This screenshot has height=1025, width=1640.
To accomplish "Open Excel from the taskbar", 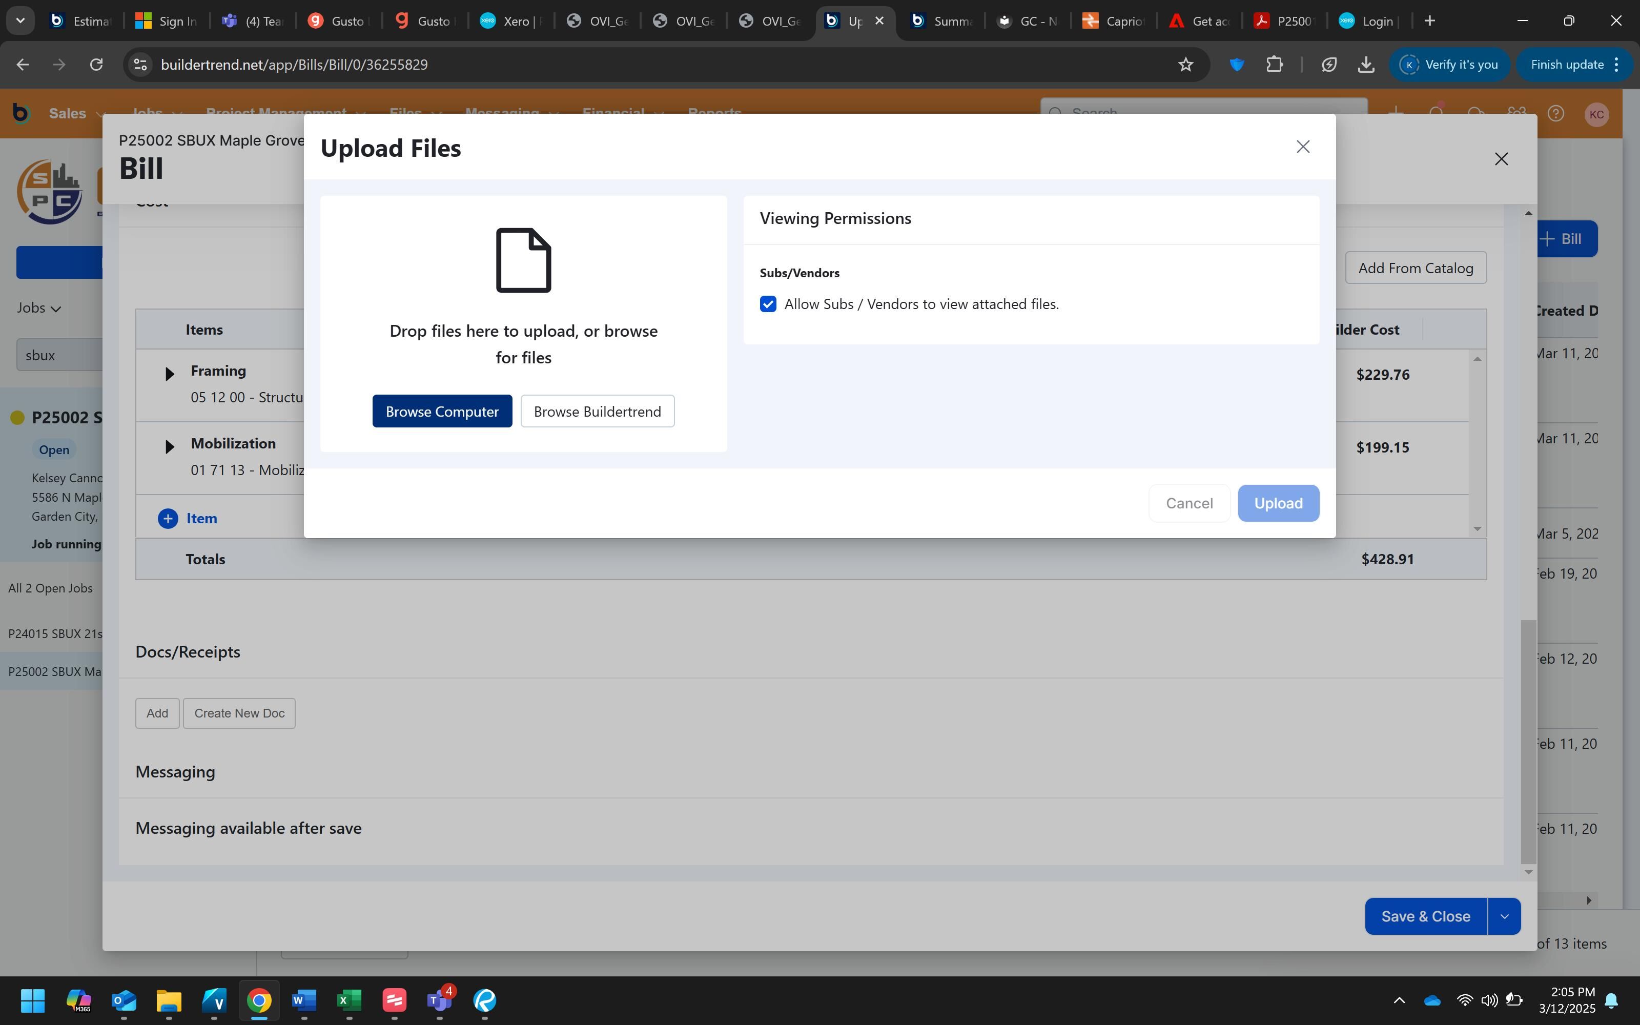I will point(348,1000).
